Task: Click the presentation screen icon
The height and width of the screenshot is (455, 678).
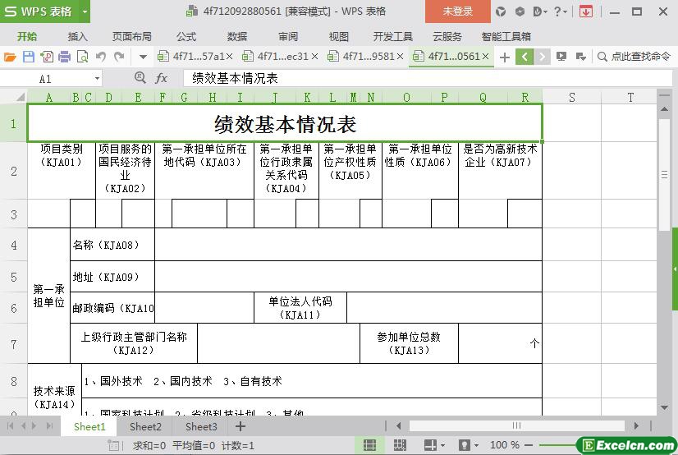Action: tap(561, 56)
